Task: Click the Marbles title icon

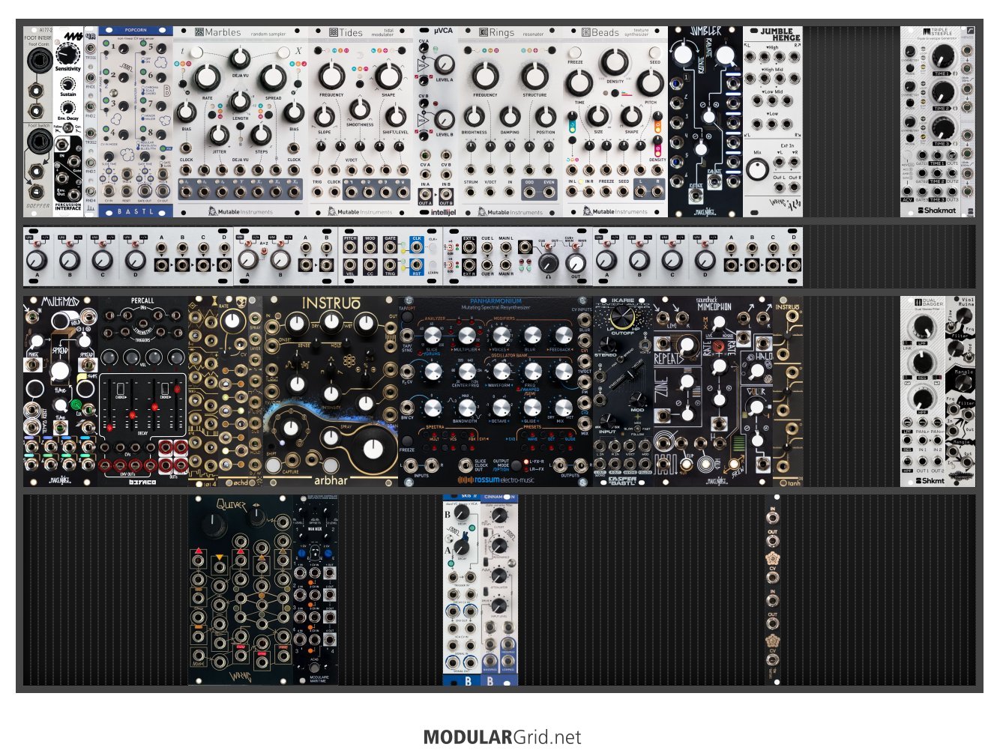Action: [x=199, y=32]
